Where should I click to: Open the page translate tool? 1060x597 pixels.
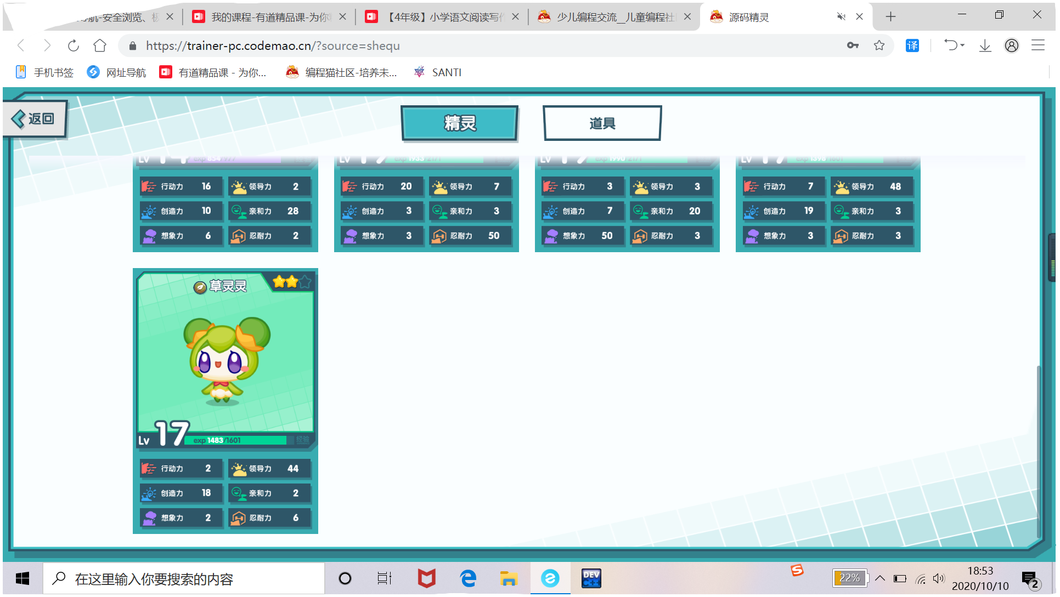click(912, 46)
